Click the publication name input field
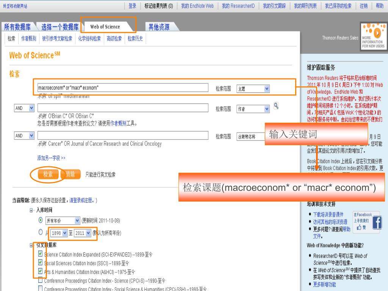Viewport: 388px width, 291px height. pos(123,135)
